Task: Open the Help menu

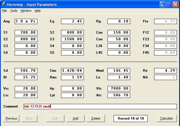Action: coord(38,11)
